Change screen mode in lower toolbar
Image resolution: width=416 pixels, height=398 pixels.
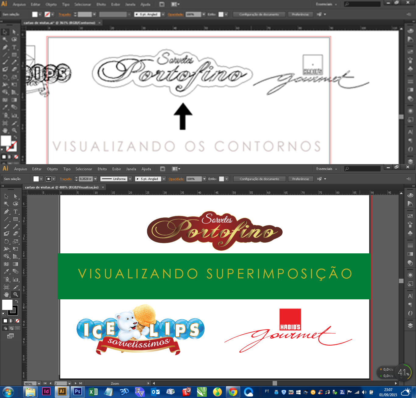pyautogui.click(x=11, y=336)
